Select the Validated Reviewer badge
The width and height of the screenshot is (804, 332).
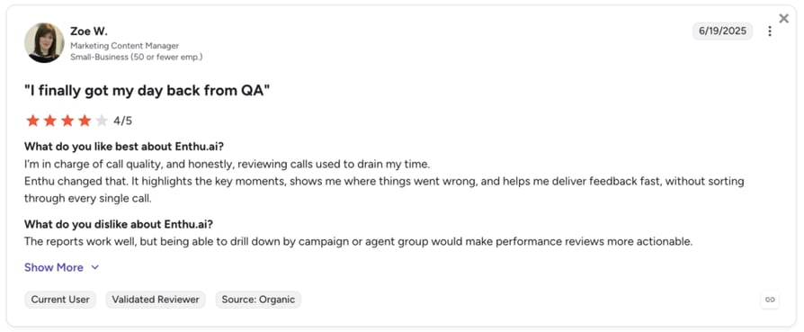tap(156, 300)
